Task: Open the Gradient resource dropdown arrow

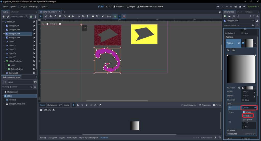Action: tap(255, 88)
